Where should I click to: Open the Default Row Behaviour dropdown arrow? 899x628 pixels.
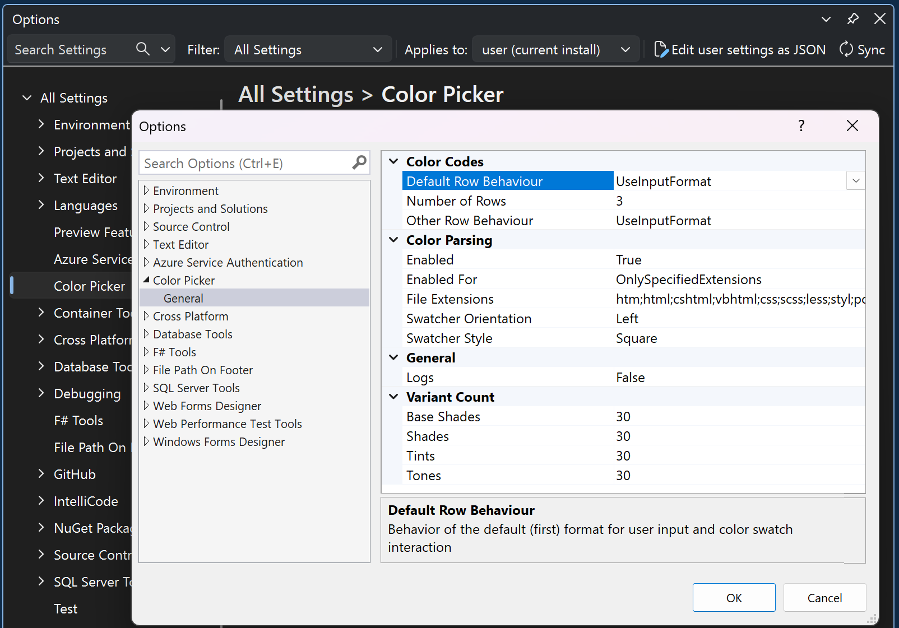tap(855, 181)
